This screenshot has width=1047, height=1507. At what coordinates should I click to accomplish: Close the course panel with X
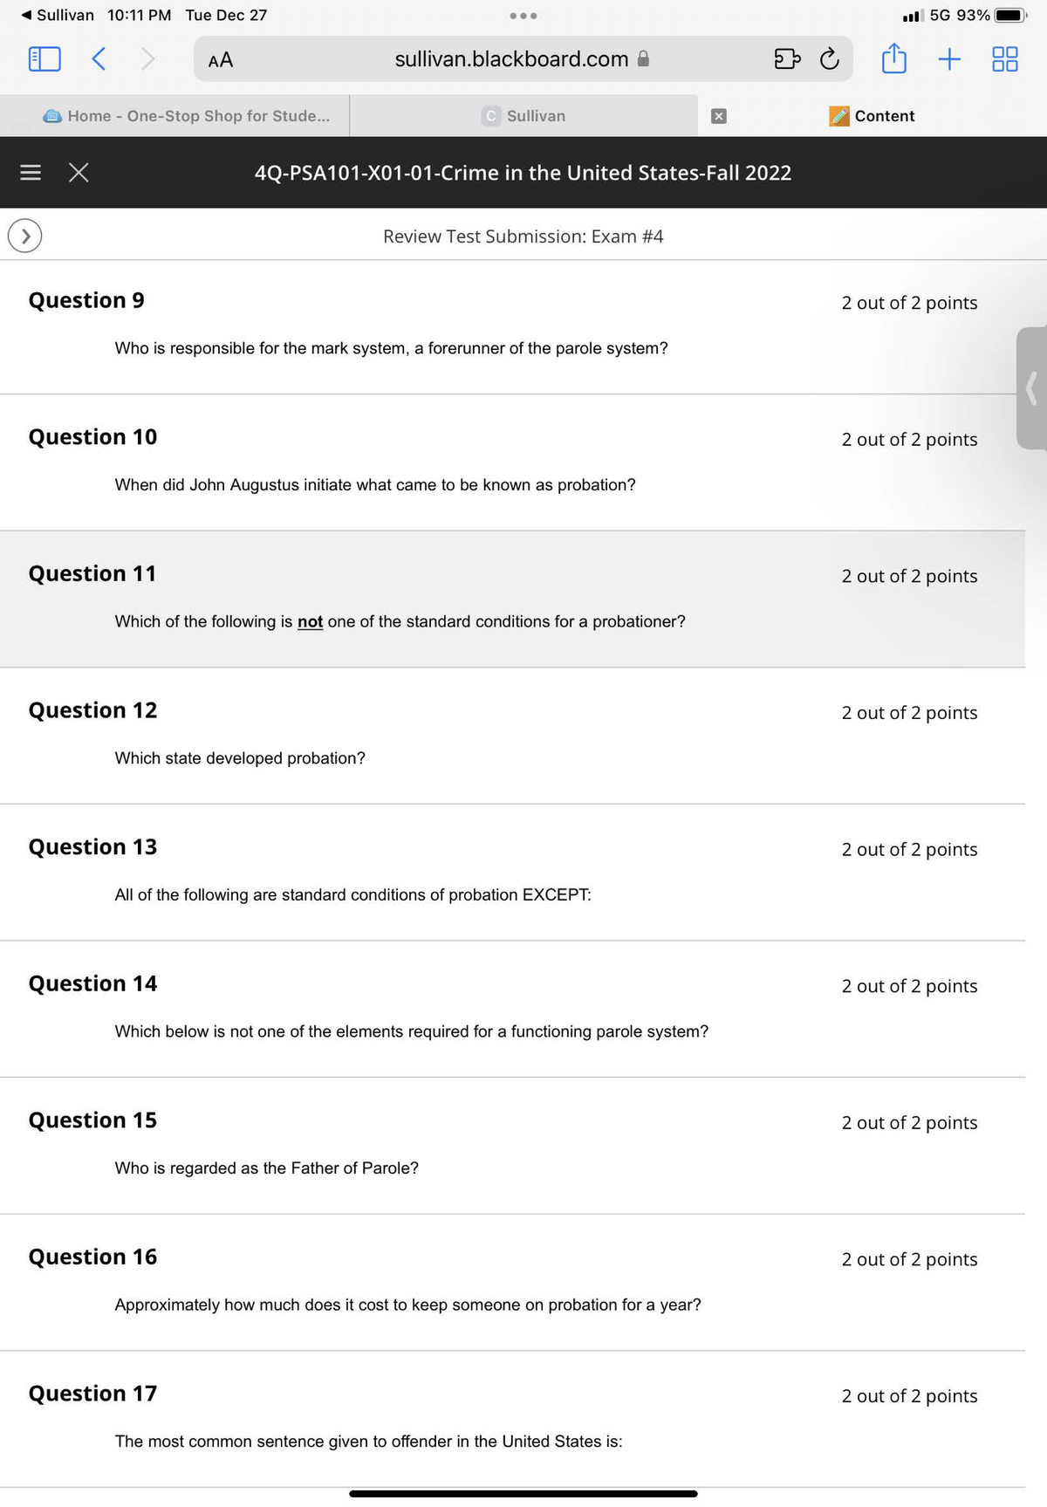[x=79, y=173]
